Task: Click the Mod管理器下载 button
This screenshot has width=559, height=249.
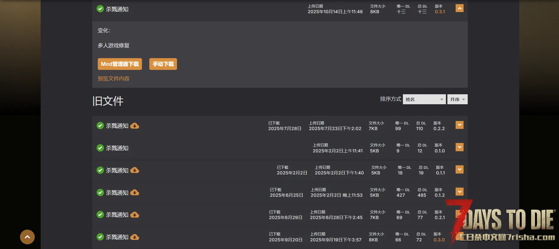Action: 120,64
